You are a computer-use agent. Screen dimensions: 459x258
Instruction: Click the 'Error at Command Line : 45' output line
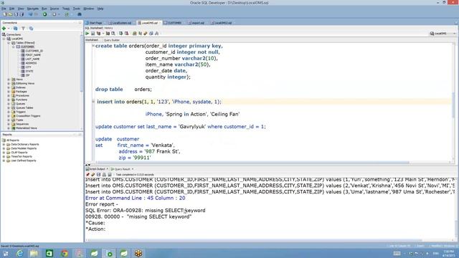[136, 198]
